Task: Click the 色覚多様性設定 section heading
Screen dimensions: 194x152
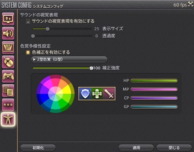Action: click(x=36, y=46)
